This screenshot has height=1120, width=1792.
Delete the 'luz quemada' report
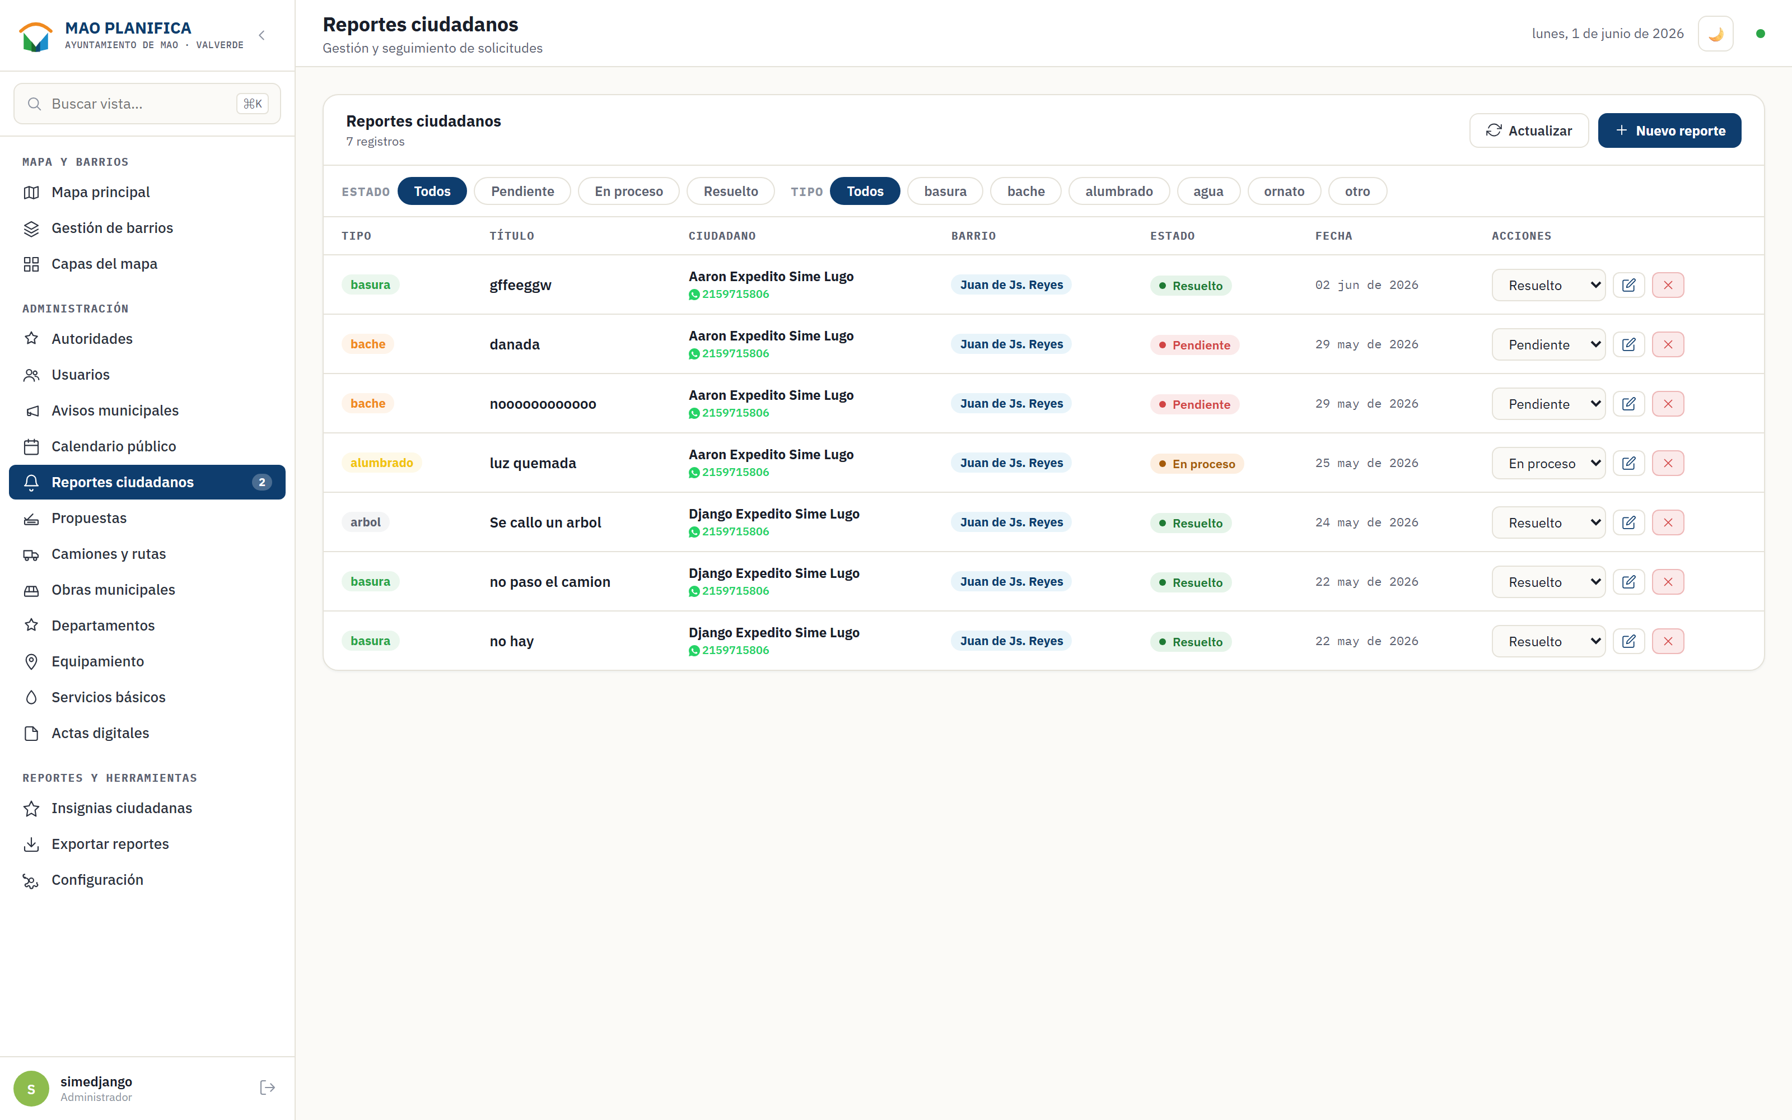click(x=1668, y=463)
